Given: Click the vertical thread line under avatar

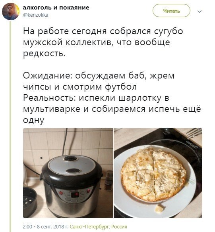Looking at the screenshot, I should [x=10, y=126].
